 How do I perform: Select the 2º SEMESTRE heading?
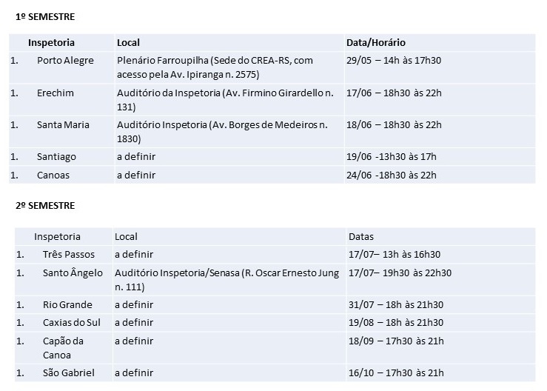tap(45, 206)
